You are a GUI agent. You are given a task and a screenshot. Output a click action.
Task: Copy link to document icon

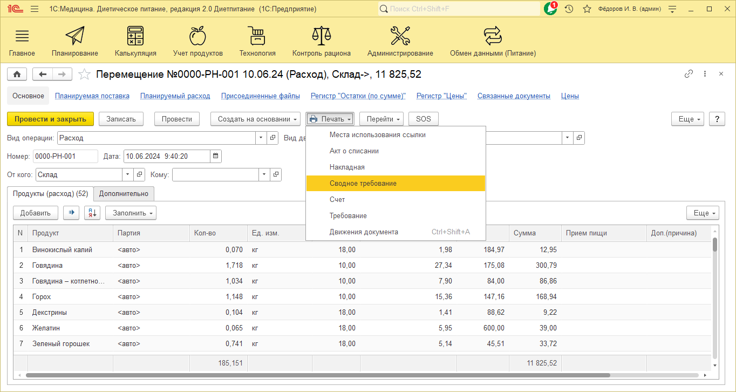pyautogui.click(x=689, y=75)
